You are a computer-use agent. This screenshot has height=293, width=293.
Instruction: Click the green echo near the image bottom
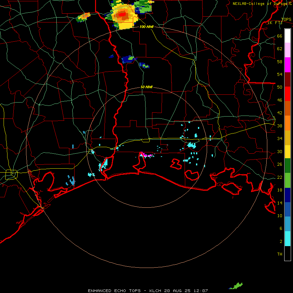pos(237,286)
